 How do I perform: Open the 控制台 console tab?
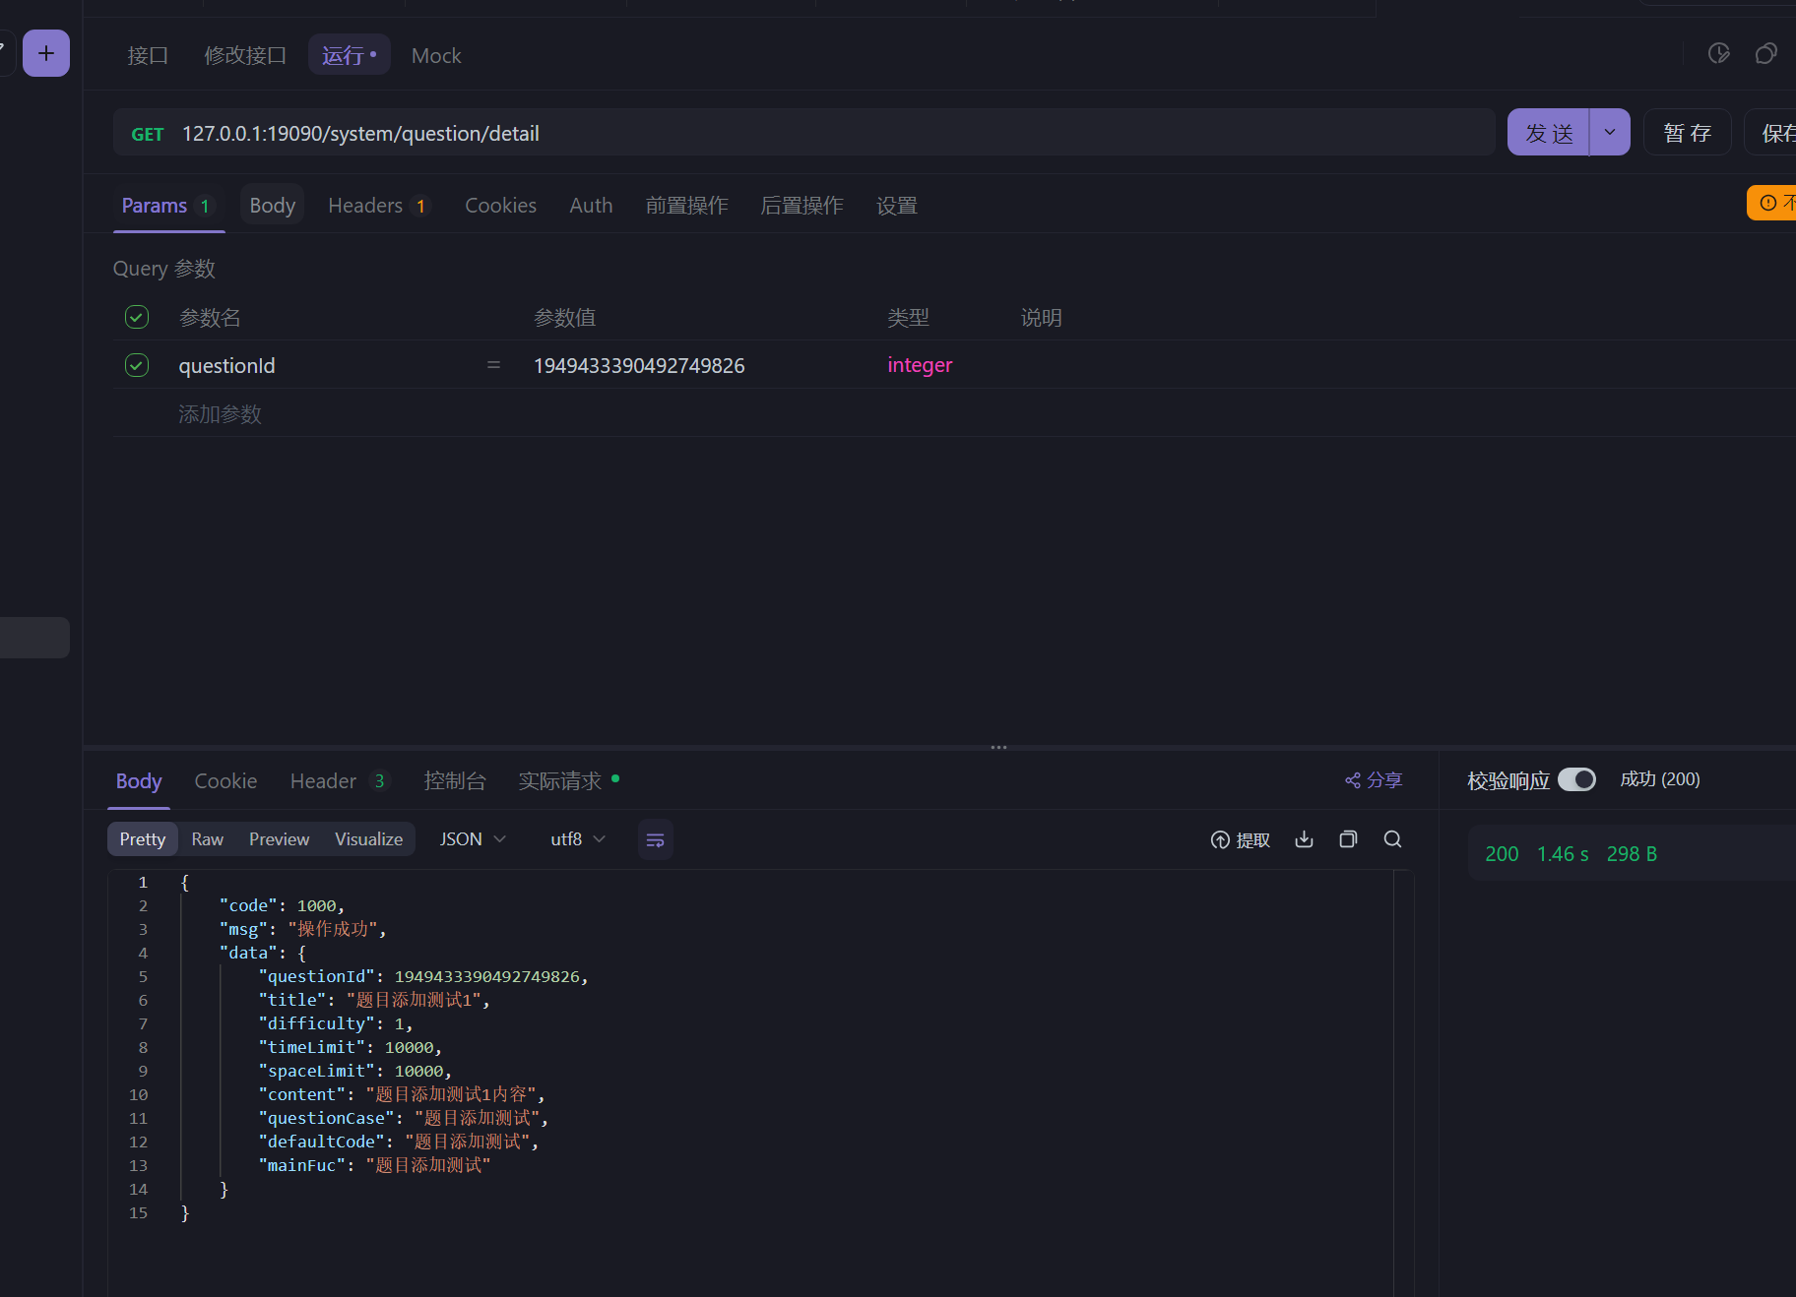tap(455, 781)
